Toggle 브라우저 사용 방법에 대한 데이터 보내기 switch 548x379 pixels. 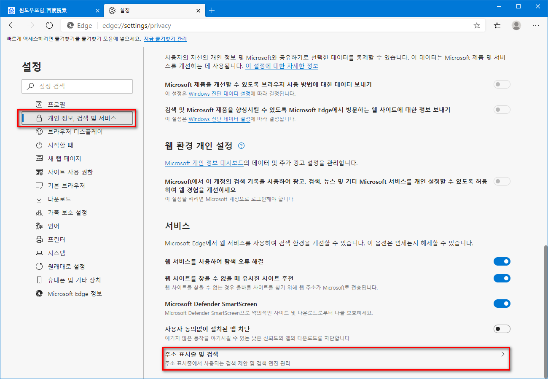pos(502,84)
